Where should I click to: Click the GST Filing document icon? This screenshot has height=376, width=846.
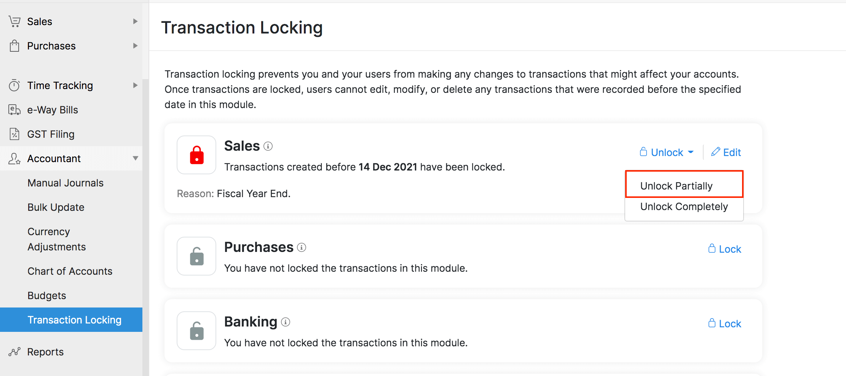pos(14,134)
